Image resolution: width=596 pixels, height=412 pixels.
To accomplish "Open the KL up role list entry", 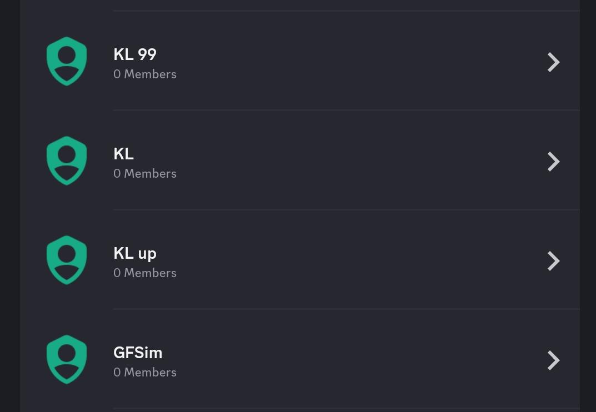I will pyautogui.click(x=300, y=260).
